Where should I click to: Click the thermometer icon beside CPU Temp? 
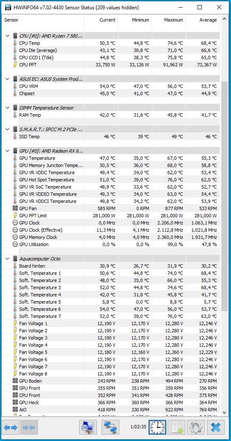click(15, 43)
